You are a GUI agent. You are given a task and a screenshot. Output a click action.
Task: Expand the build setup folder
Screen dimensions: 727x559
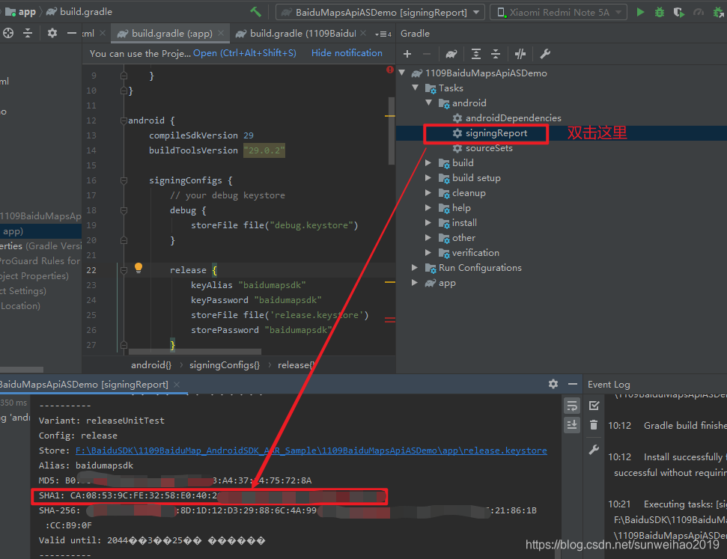coord(428,177)
